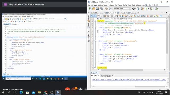Screen dimensions: 170x95
Task: Click Find Previous Occurrence icon in editor toolbar
Action: pyautogui.click(x=120, y=16)
